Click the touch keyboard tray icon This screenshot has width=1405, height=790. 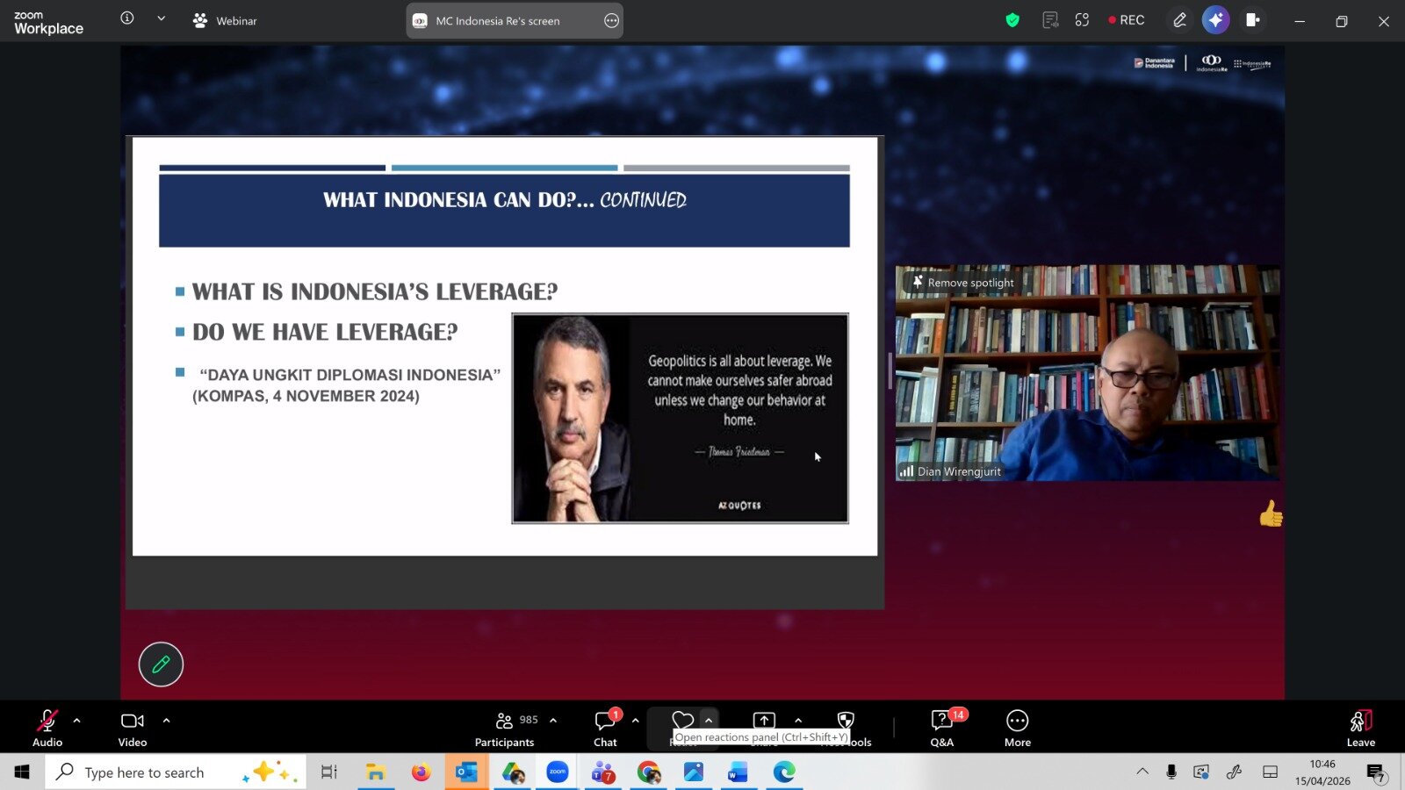(x=1270, y=772)
